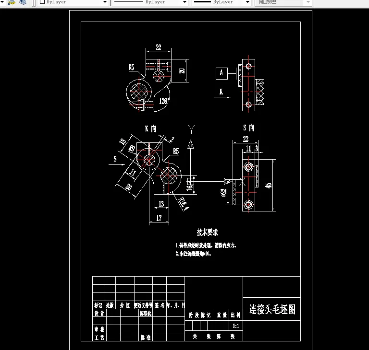
Task: Select the 年、月、日 title block cell
Action: (175, 305)
